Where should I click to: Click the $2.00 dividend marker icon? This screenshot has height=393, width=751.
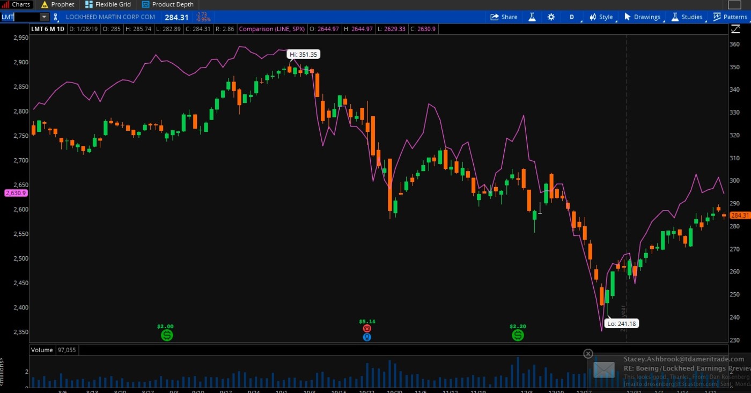coord(167,335)
